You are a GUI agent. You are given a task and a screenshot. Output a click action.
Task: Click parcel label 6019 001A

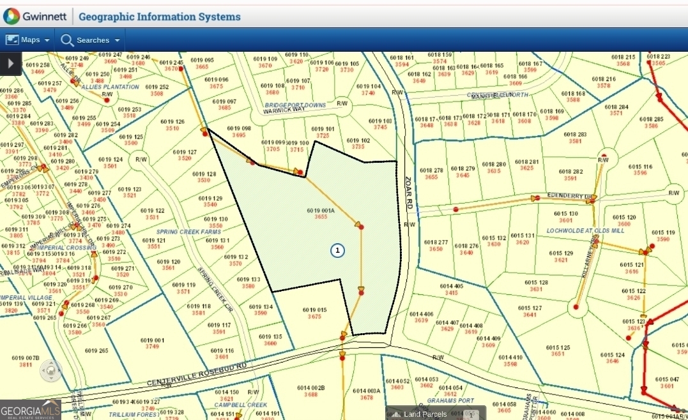pos(321,211)
